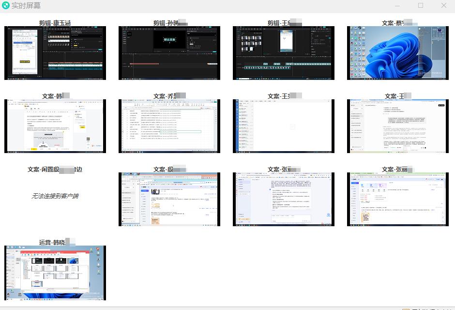This screenshot has width=455, height=310.
Task: Select the 文案-韩 name label
Action: coord(56,96)
